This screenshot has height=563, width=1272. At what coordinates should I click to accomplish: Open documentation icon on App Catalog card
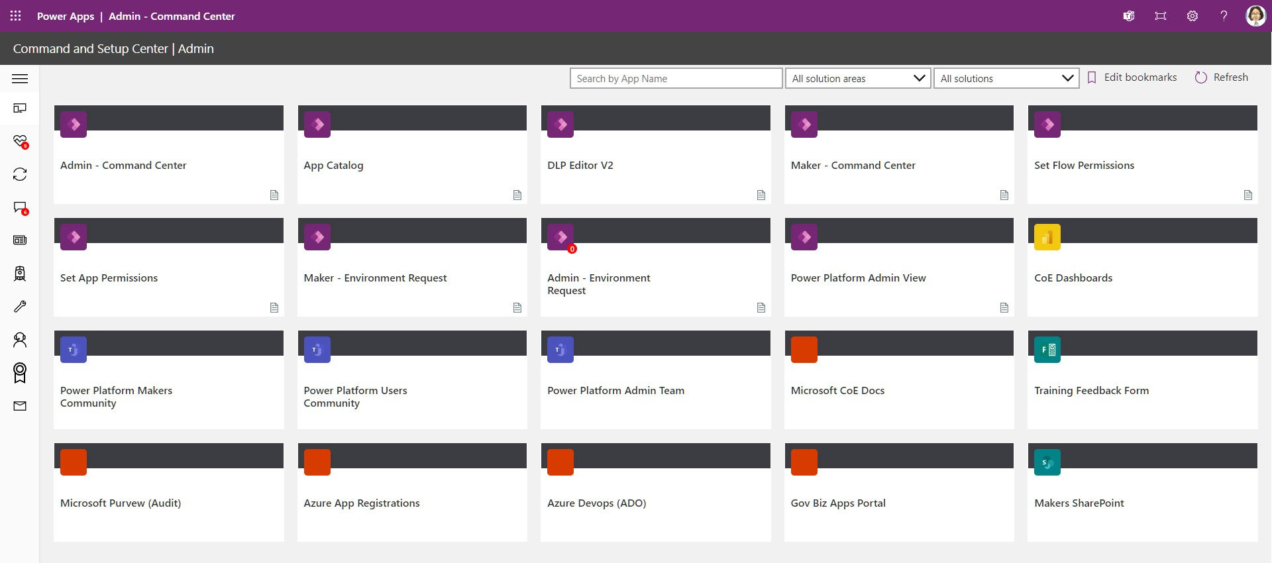(x=517, y=195)
